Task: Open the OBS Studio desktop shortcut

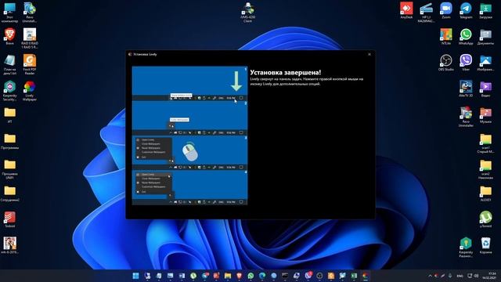Action: (445, 63)
